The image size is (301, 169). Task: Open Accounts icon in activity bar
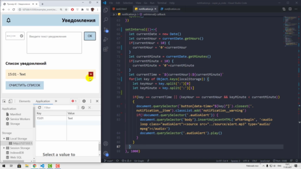coord(105,144)
